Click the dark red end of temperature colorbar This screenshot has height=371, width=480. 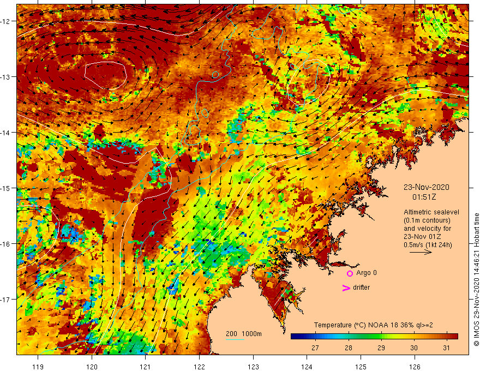click(x=454, y=337)
